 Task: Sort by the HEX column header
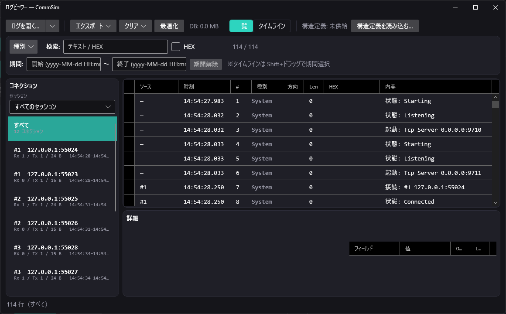coord(352,87)
